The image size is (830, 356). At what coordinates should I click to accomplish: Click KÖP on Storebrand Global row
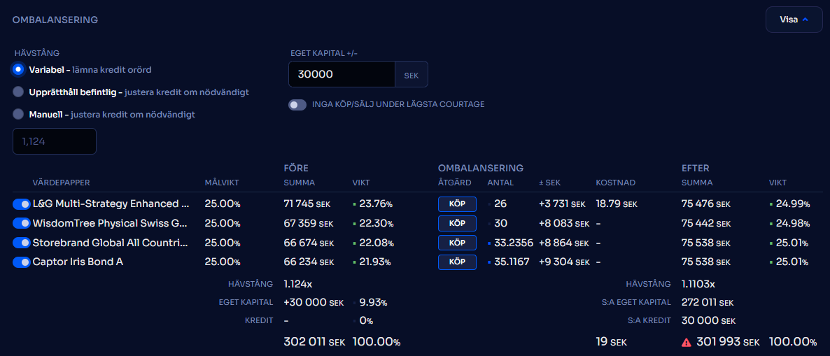(457, 243)
